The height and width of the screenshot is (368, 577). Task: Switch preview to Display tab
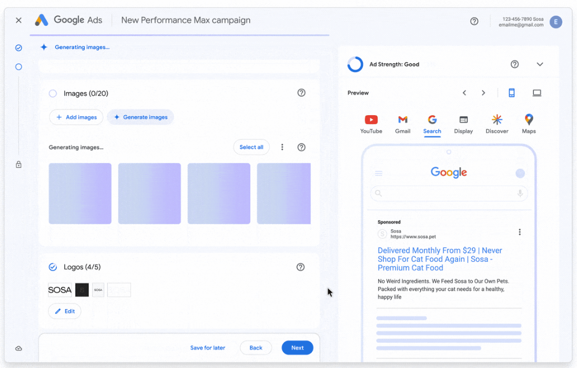463,124
